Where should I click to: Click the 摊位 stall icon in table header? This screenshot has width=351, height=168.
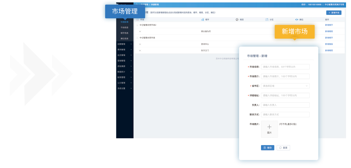coord(297,19)
